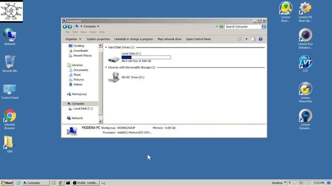Screen dimensions: 332x186
Task: Click the Internet Explorer quick launch icon
Action: click(19, 183)
